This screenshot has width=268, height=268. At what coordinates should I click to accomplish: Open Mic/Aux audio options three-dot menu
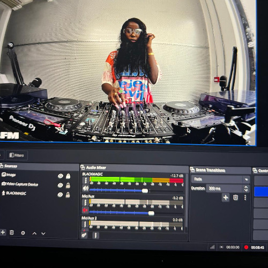(85, 203)
